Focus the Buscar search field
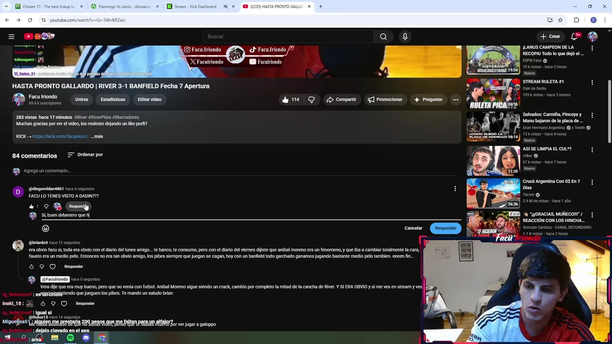 click(288, 36)
